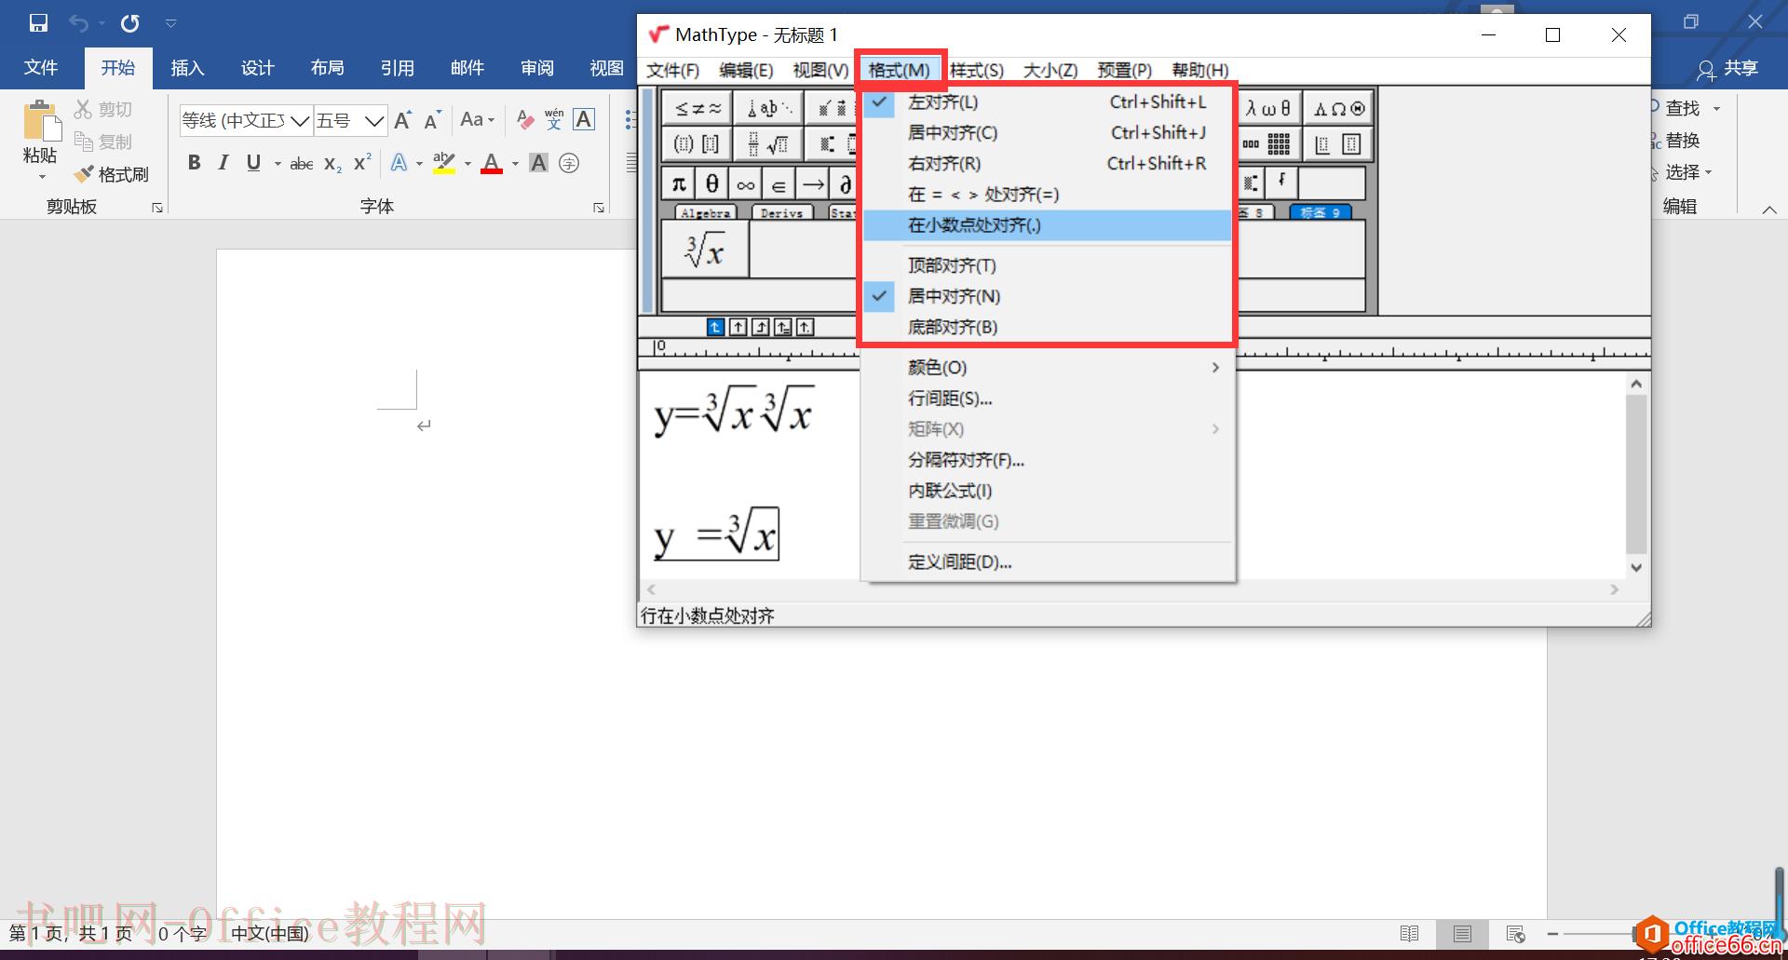
Task: Open the text effects dropdown arrow
Action: [x=419, y=164]
